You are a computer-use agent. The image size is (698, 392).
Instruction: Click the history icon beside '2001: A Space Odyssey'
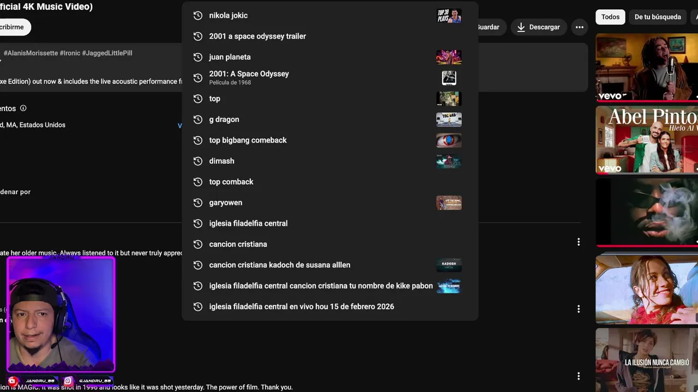click(198, 78)
